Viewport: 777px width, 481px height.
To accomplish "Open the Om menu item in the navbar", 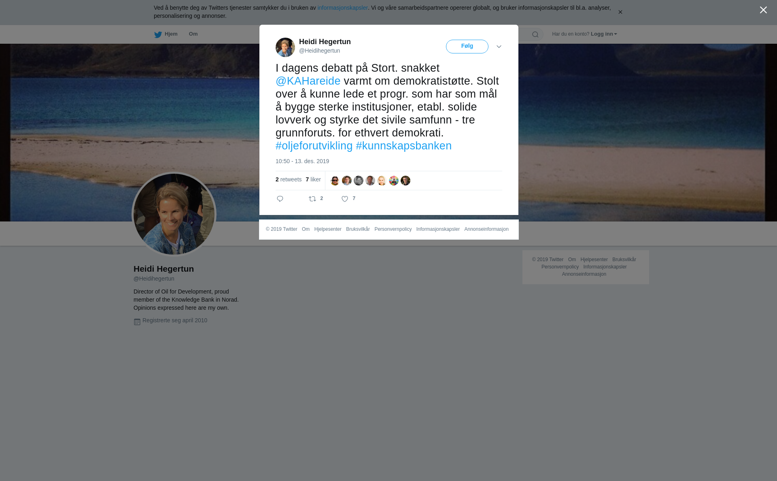I will [x=193, y=34].
